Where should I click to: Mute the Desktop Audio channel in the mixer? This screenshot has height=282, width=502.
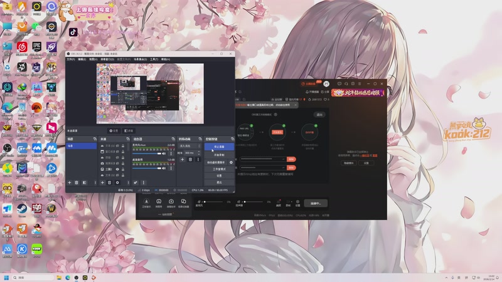click(164, 168)
